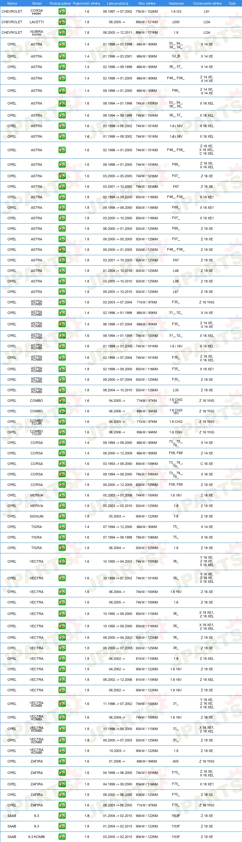Viewport: 242px width, 842px height.
Task: Click the 80kW / 109KM power cell
Action: pyautogui.click(x=147, y=463)
